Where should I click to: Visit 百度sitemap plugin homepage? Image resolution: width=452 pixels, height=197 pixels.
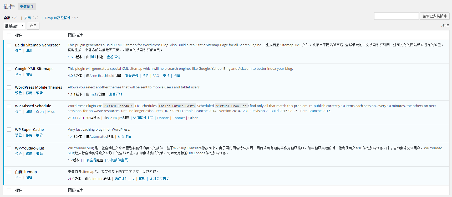click(125, 179)
